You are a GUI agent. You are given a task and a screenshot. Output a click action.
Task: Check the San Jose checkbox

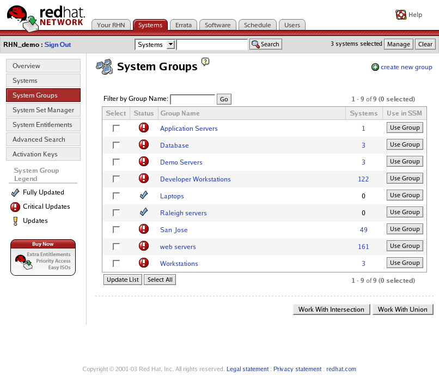pyautogui.click(x=116, y=229)
